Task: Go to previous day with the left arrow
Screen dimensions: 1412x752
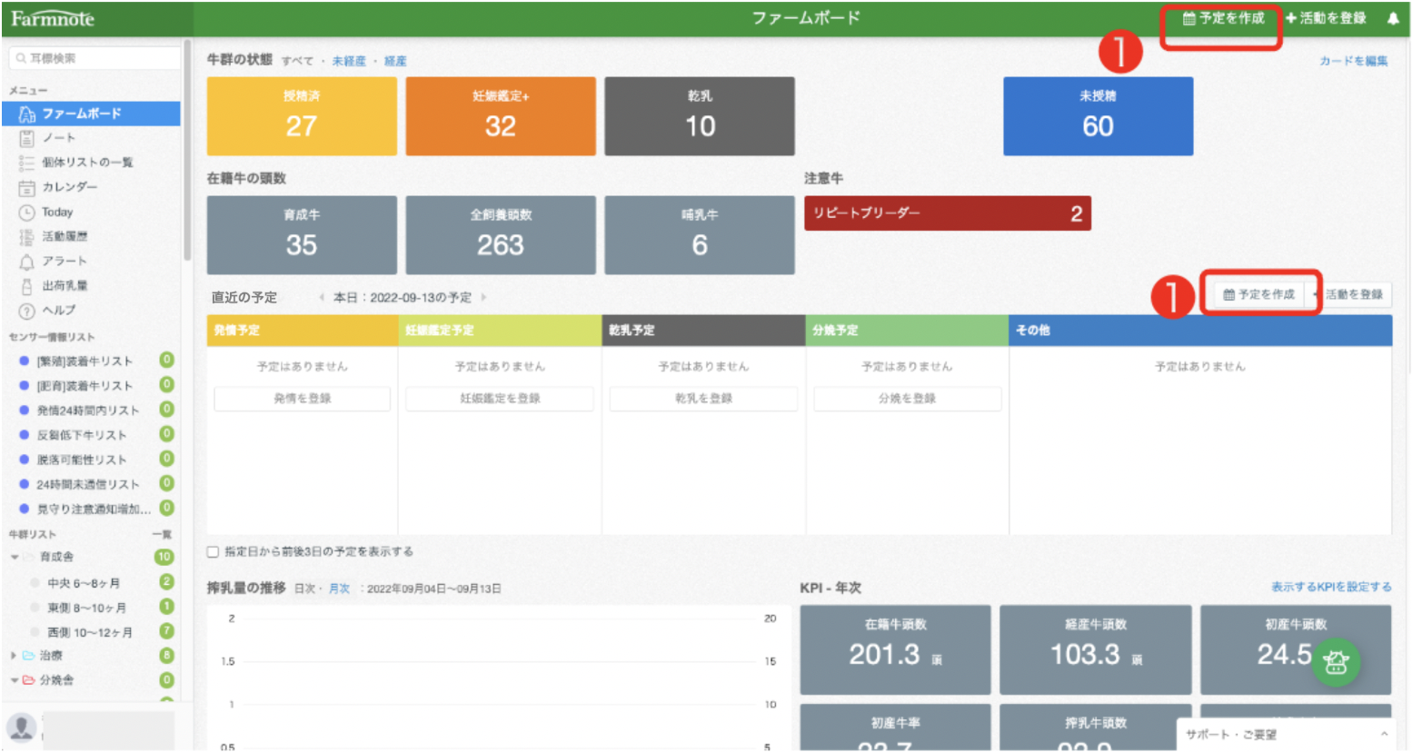Action: pyautogui.click(x=321, y=297)
